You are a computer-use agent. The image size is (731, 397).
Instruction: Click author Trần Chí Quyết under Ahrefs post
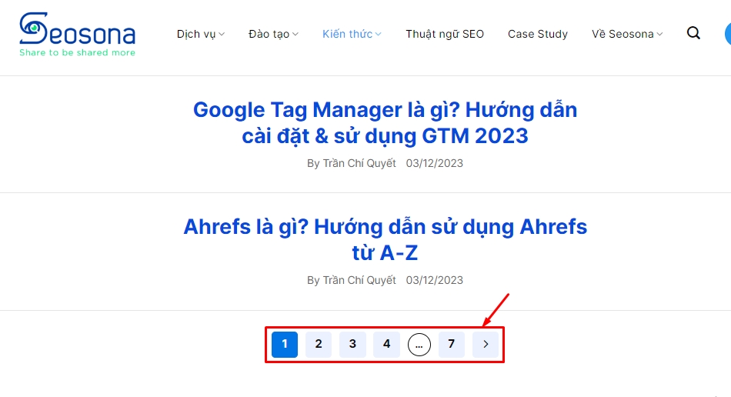click(359, 280)
